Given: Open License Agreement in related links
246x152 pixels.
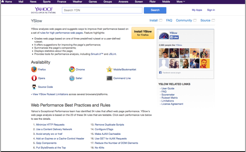Looking at the screenshot, I should pos(172,104).
